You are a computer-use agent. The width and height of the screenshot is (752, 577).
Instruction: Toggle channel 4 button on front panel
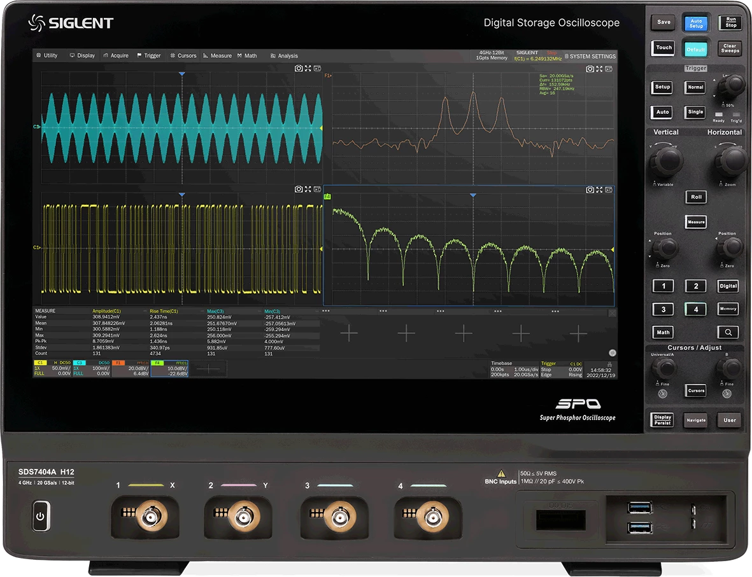point(695,309)
